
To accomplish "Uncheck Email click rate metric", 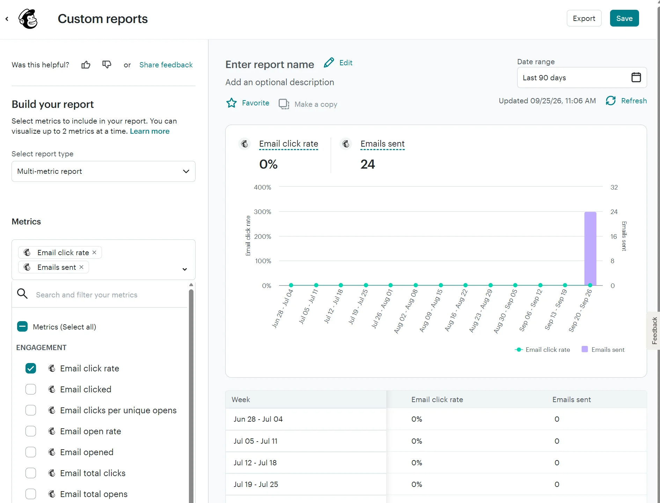I will click(31, 368).
